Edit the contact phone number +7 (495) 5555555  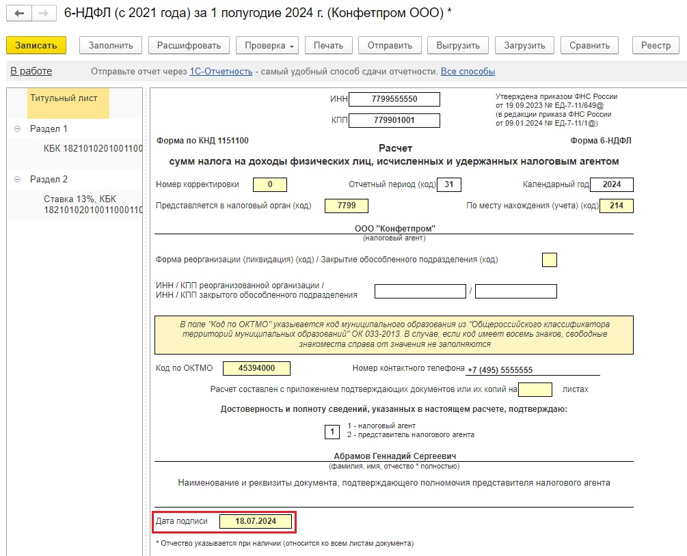coord(533,370)
